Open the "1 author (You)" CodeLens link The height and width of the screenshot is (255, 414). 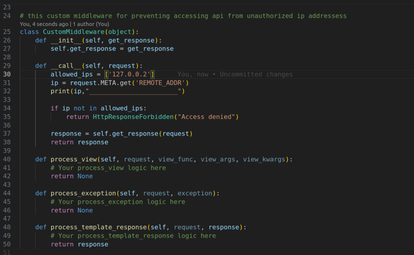[x=91, y=24]
